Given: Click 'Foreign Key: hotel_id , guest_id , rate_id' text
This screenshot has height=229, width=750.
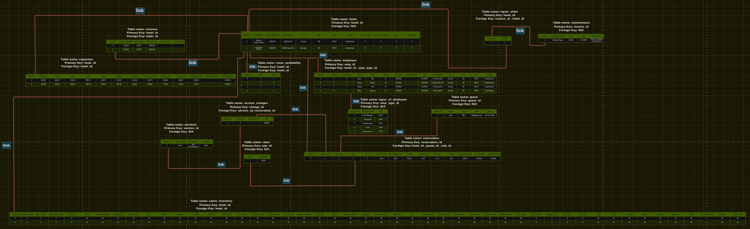Looking at the screenshot, I should [422, 146].
